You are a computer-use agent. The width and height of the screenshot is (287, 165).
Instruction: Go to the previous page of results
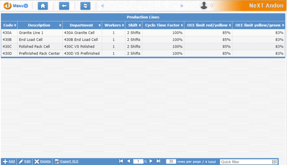[x=129, y=161]
